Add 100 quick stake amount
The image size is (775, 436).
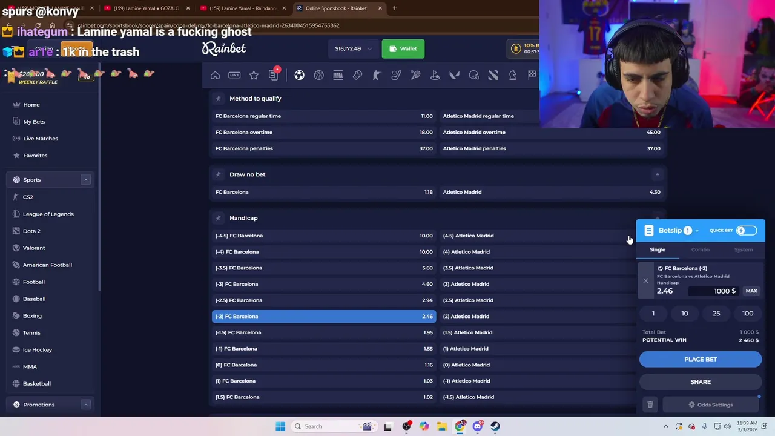(x=748, y=313)
